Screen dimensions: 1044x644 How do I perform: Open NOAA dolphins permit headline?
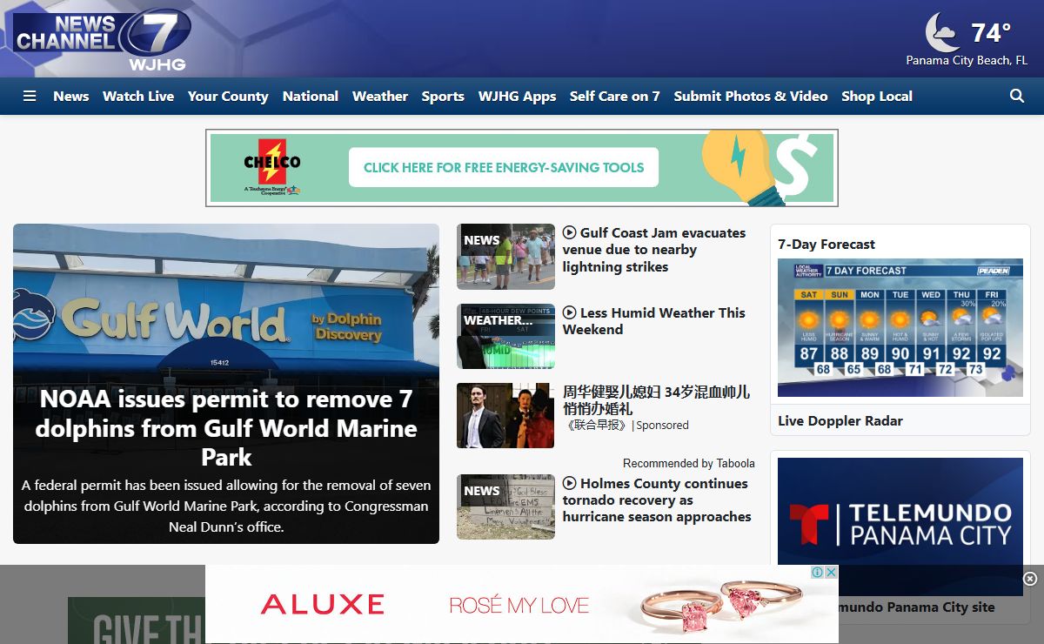pos(226,428)
